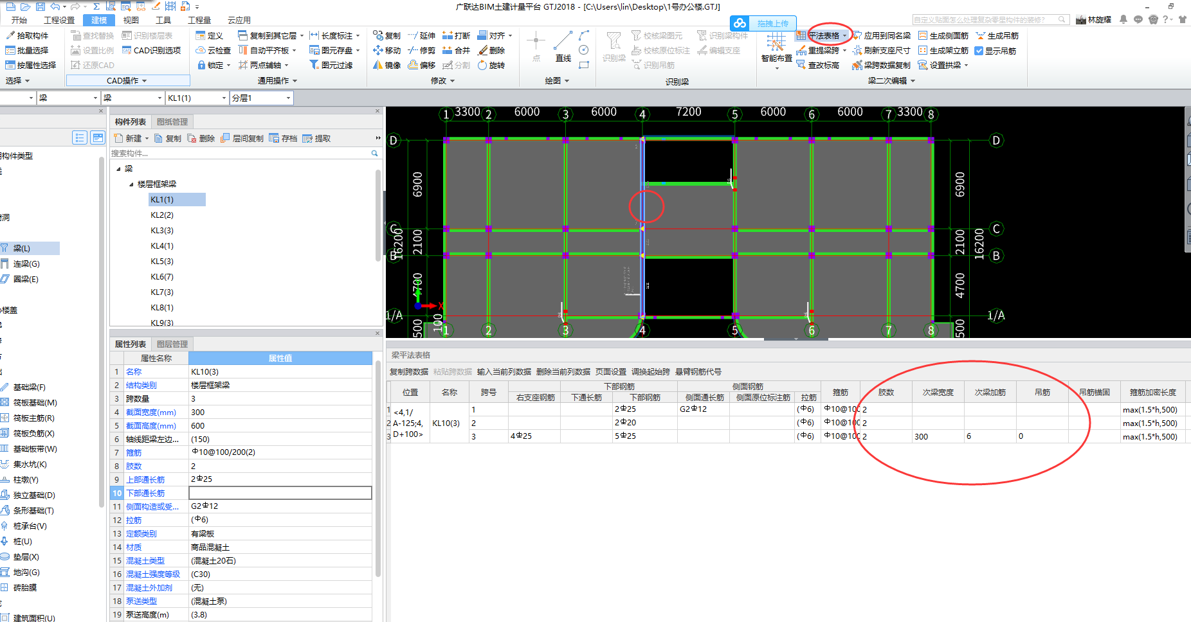Image resolution: width=1191 pixels, height=622 pixels.
Task: Open the 图层管理 tab
Action: click(172, 344)
